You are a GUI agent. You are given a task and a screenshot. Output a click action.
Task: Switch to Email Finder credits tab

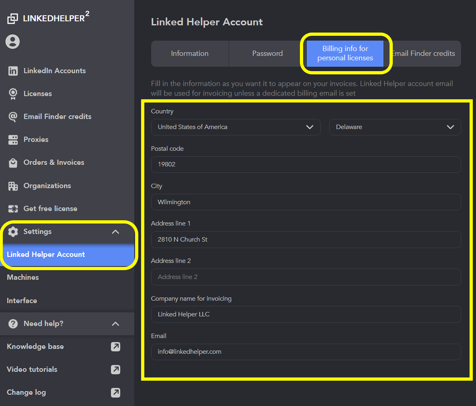pos(423,54)
